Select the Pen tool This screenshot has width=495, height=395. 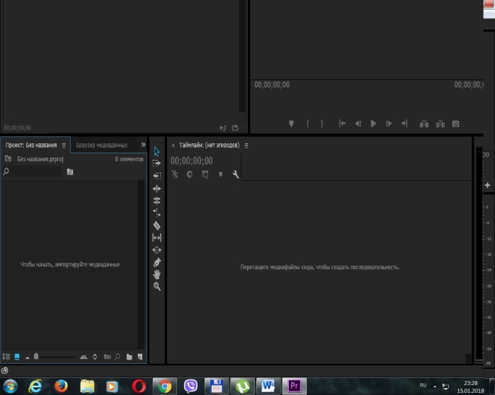(x=157, y=262)
